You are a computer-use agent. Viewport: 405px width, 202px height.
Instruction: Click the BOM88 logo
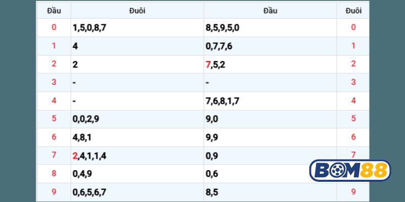pyautogui.click(x=350, y=170)
